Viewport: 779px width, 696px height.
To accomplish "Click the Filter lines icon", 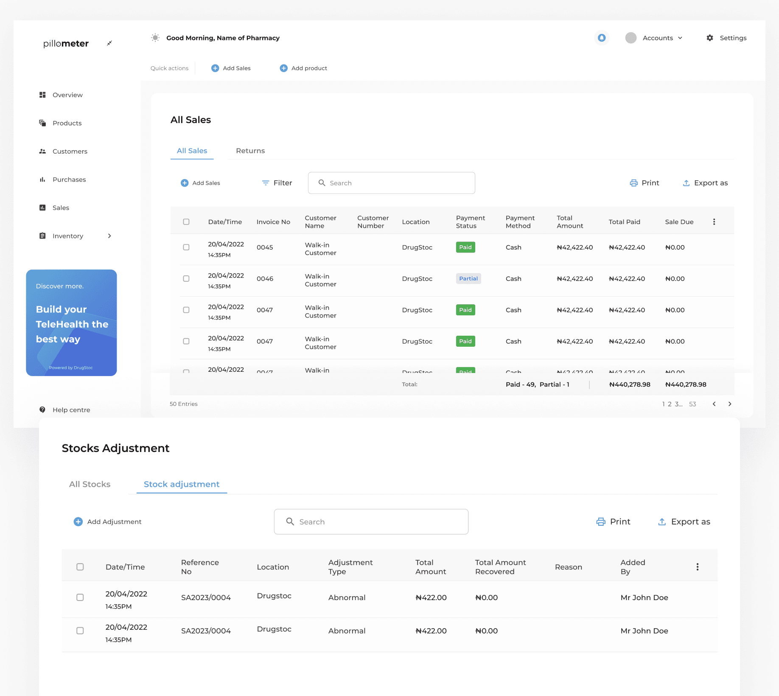I will pyautogui.click(x=266, y=183).
